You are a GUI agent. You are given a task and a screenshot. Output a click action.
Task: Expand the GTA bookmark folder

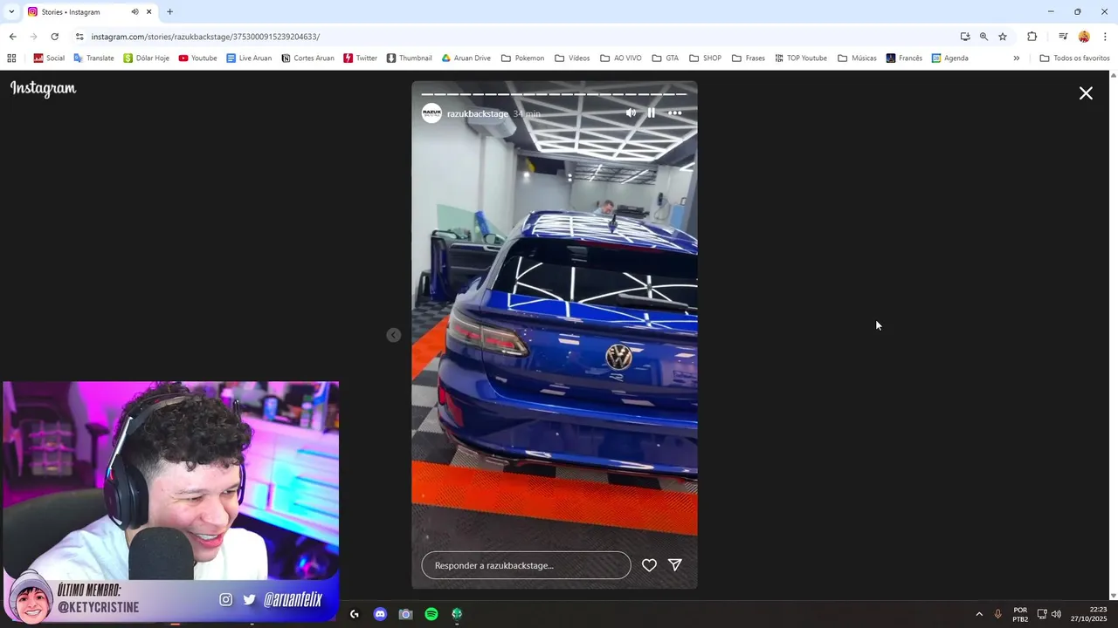coord(665,58)
